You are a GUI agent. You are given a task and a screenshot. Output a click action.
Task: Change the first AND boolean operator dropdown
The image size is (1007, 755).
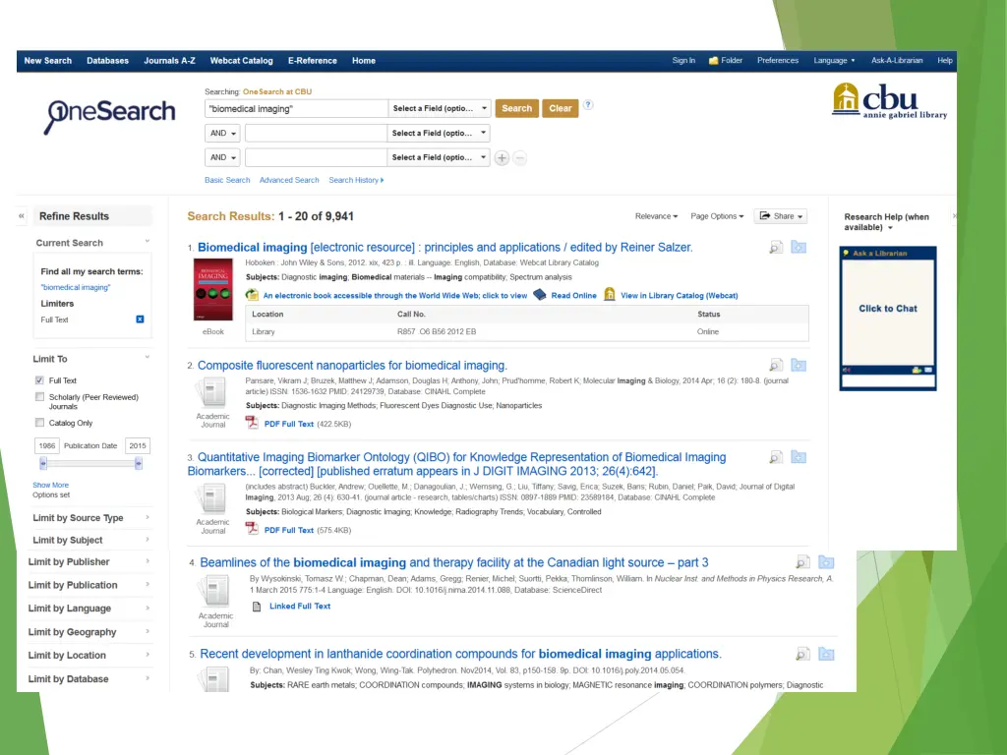coord(223,133)
